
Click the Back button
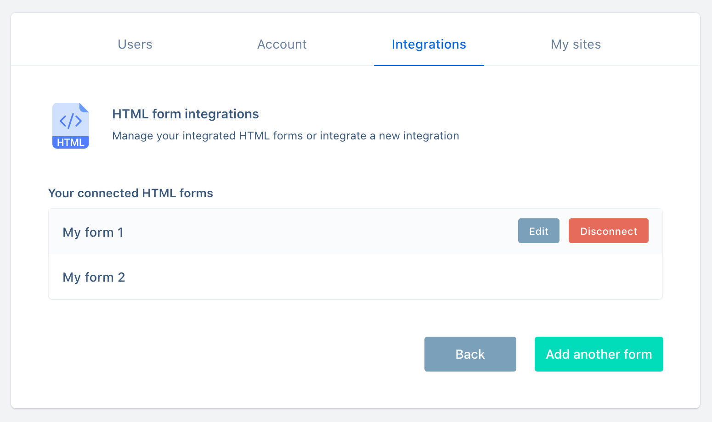coord(470,354)
